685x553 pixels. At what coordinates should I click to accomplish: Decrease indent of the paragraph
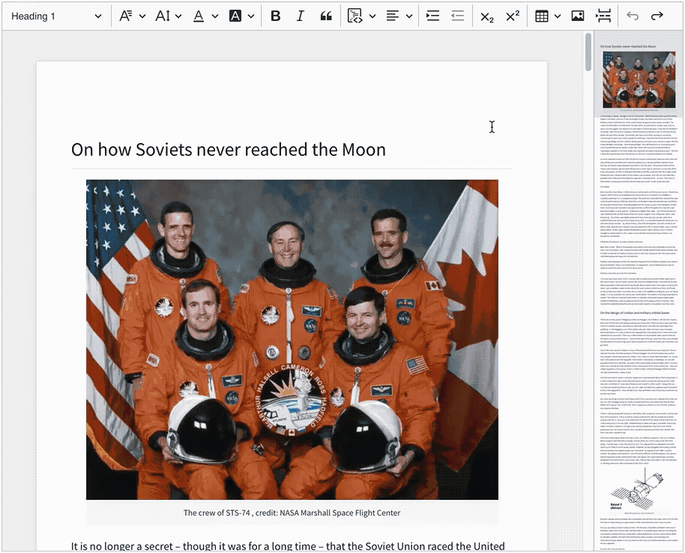click(457, 16)
